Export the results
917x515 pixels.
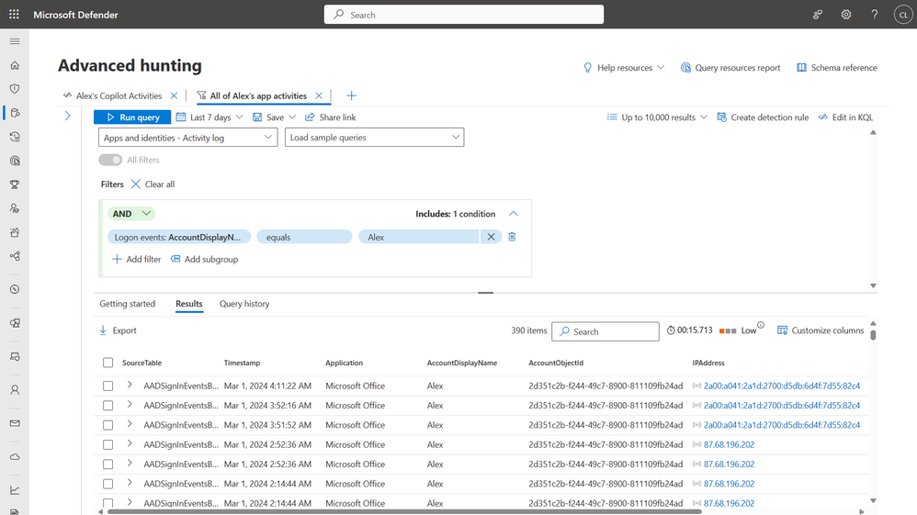(118, 330)
